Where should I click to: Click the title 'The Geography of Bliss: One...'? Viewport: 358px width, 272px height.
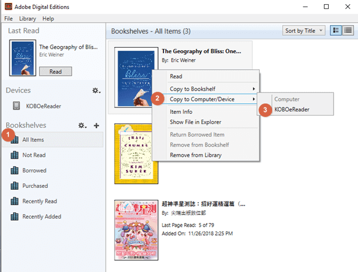coord(202,51)
